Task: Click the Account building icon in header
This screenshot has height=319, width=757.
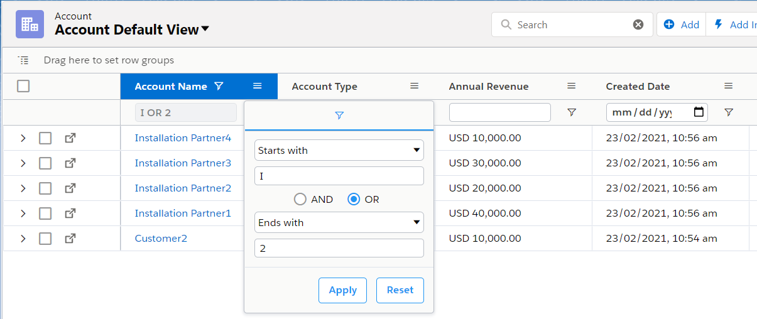Action: point(30,24)
